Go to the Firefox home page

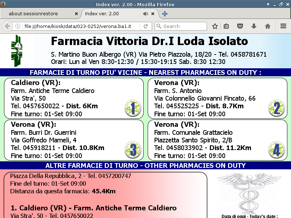(x=268, y=26)
